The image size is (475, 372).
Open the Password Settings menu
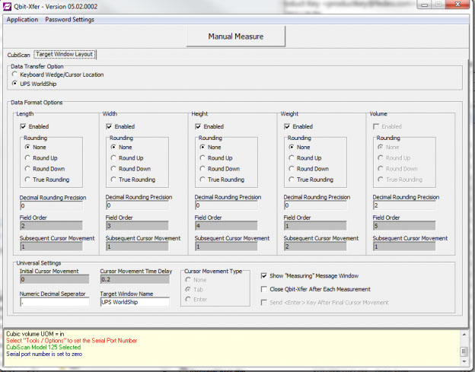[69, 19]
